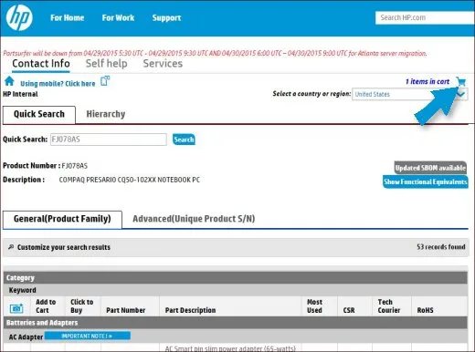Screen dimensions: 475x352
Task: Click the Batteries and Adapters category row
Action: 236,323
